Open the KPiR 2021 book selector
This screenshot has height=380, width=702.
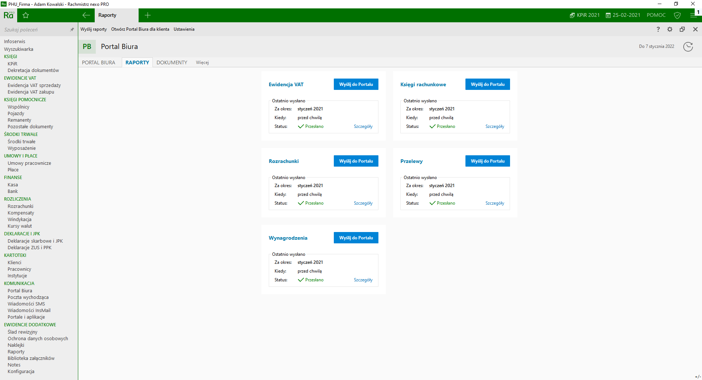585,15
